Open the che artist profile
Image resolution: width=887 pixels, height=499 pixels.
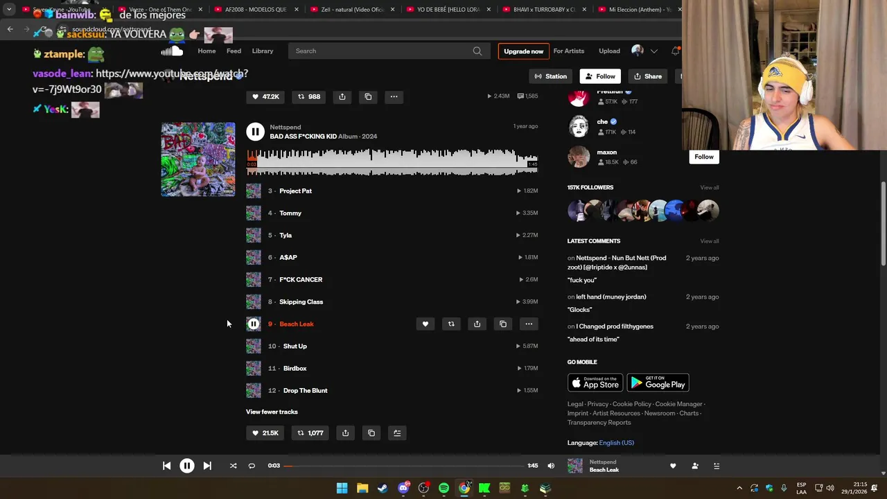point(602,121)
